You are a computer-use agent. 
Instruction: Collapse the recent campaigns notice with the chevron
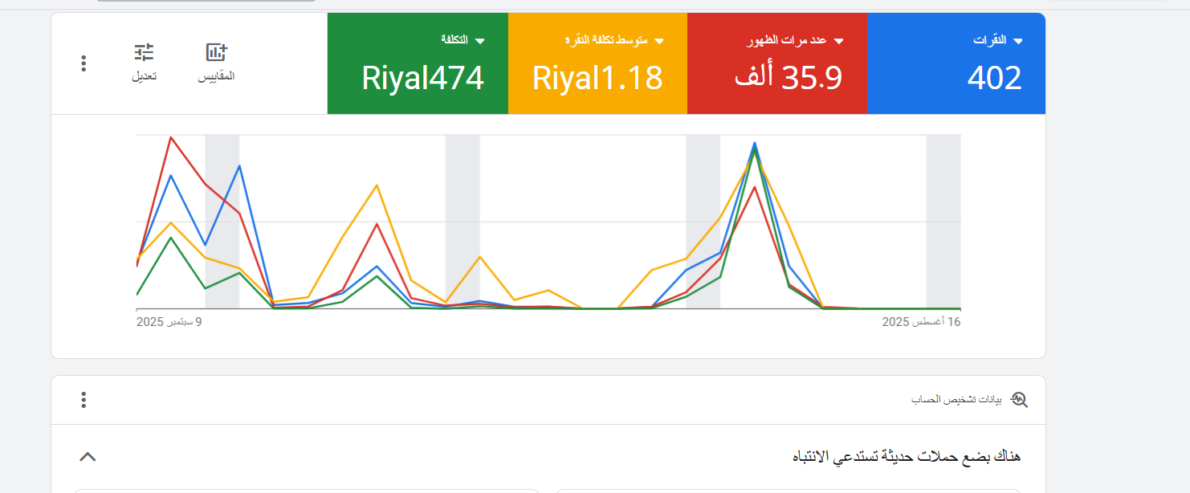click(x=88, y=456)
